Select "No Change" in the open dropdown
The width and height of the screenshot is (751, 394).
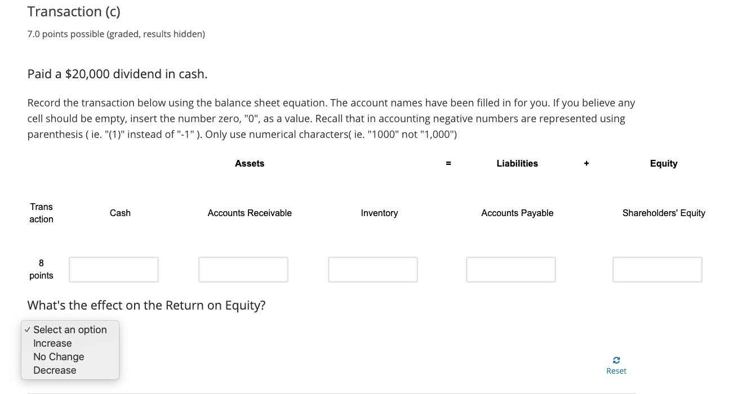(59, 356)
